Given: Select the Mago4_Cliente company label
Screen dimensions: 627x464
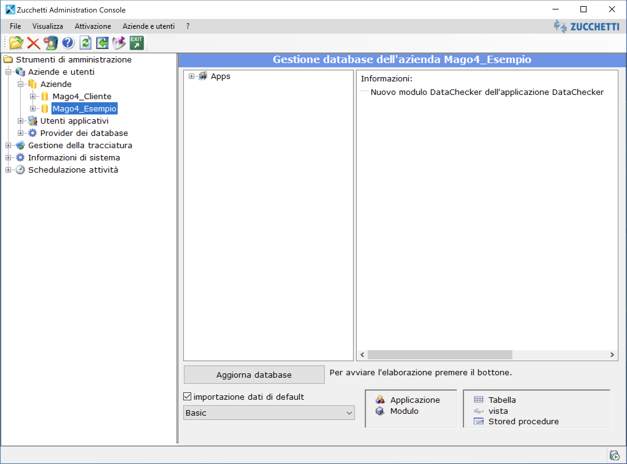Looking at the screenshot, I should [82, 96].
